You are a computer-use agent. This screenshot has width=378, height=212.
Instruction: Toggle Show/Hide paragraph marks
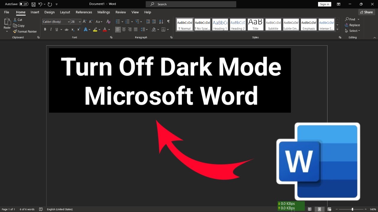pyautogui.click(x=168, y=21)
